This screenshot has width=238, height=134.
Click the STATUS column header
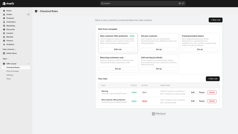click(134, 85)
